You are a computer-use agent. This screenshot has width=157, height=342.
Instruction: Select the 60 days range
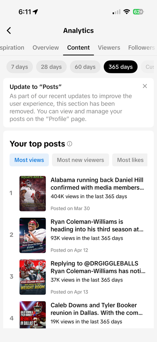[85, 67]
